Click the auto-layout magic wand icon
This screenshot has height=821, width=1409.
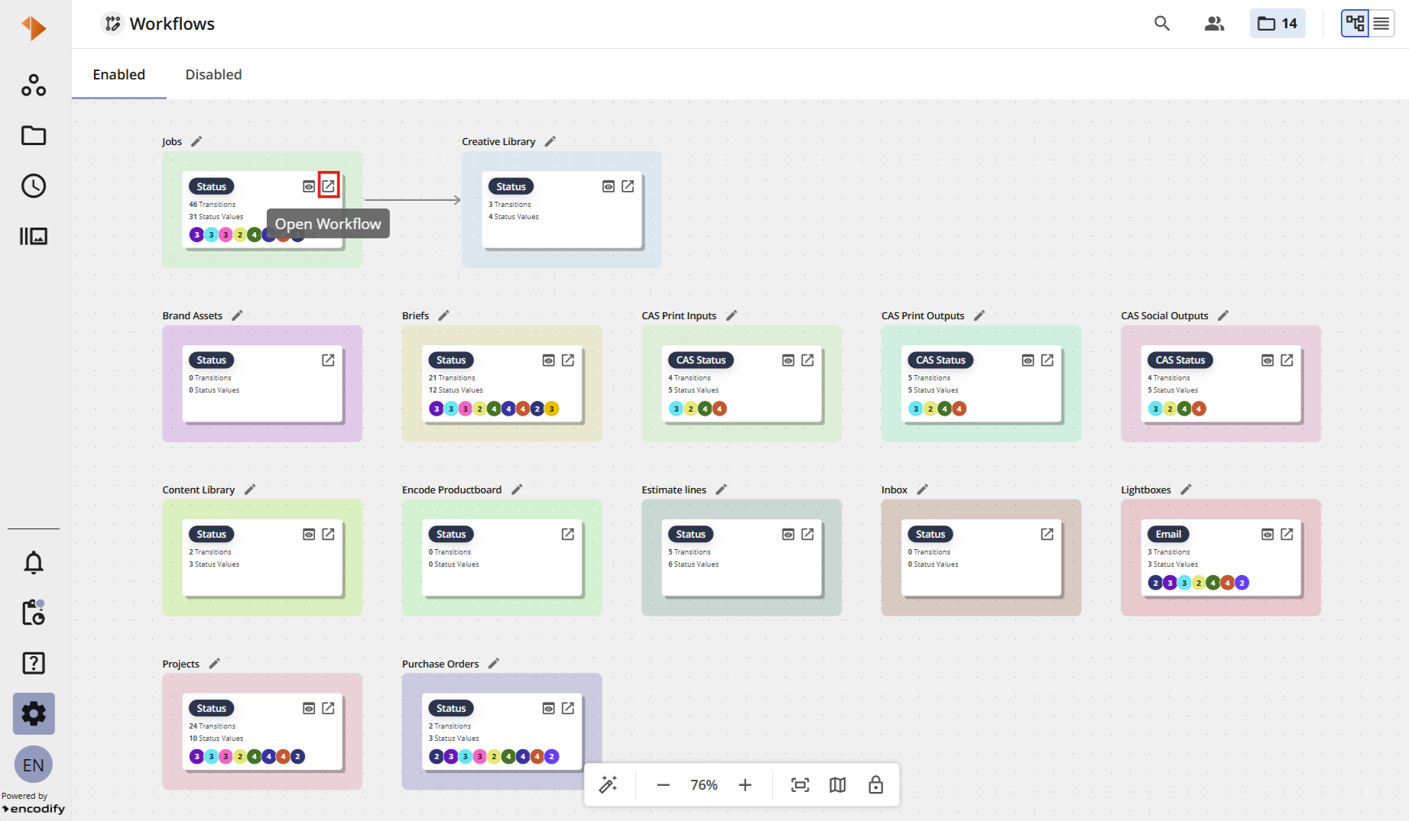(x=609, y=784)
